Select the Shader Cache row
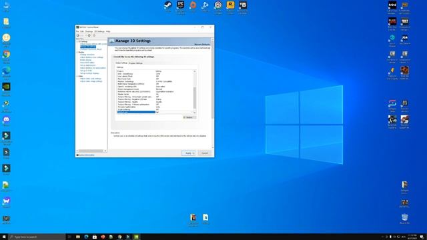The width and height of the screenshot is (427, 240). 155,94
